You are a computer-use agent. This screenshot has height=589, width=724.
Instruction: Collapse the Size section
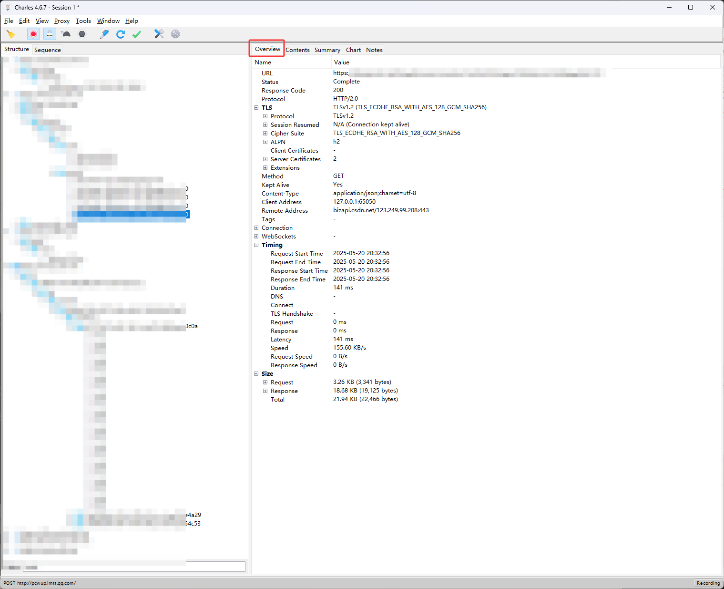click(x=256, y=374)
